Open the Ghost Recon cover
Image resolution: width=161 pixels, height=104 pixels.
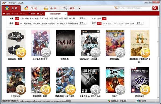pos(90,43)
